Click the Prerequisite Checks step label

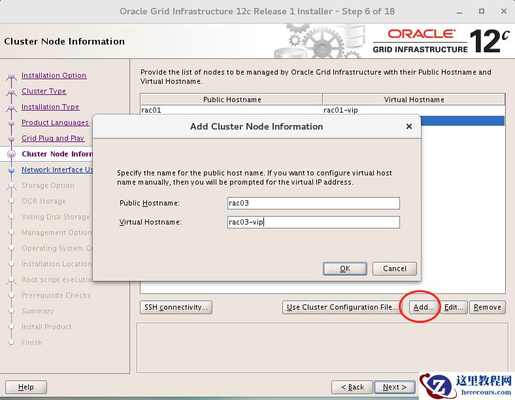pos(56,295)
